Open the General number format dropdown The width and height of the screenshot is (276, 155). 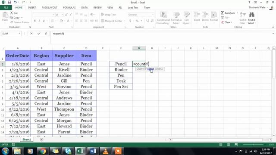coord(153,15)
